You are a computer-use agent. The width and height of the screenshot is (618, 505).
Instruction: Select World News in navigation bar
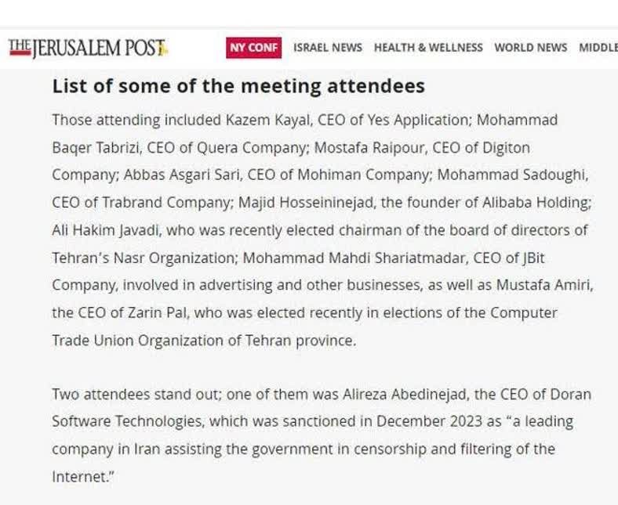point(530,48)
